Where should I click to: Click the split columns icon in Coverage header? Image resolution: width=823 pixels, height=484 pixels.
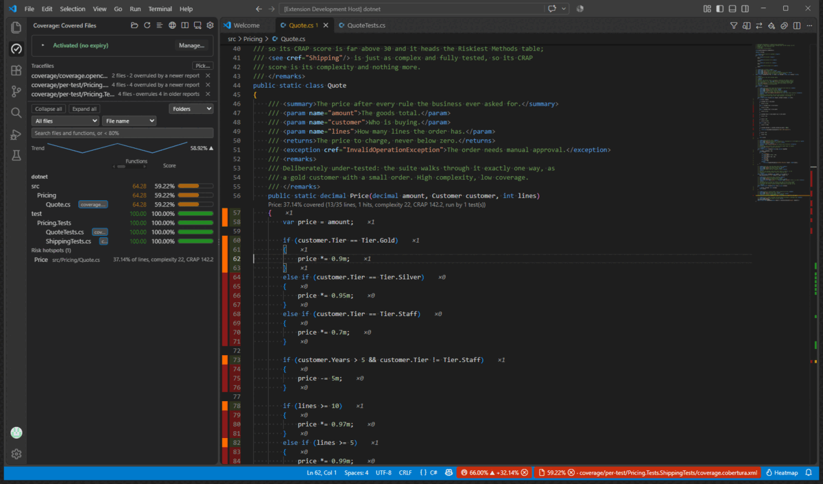point(185,25)
